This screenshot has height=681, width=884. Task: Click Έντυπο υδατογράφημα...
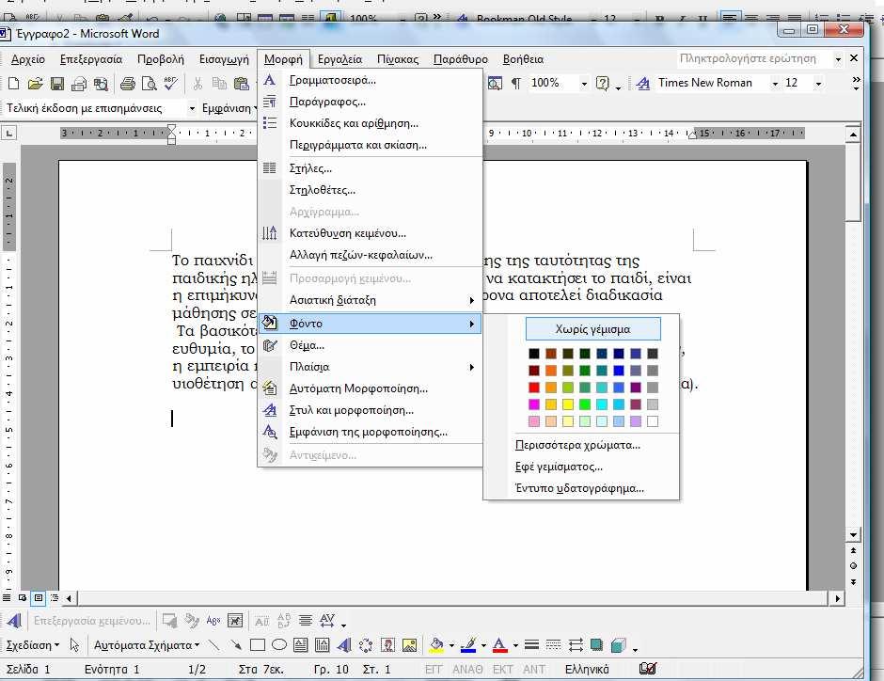coord(581,488)
